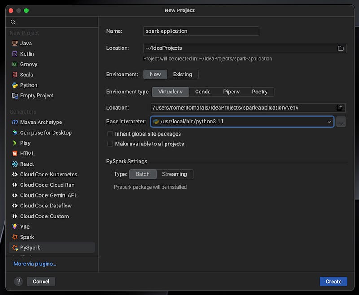The image size is (359, 295).
Task: Click the Cancel button
Action: pyautogui.click(x=41, y=282)
